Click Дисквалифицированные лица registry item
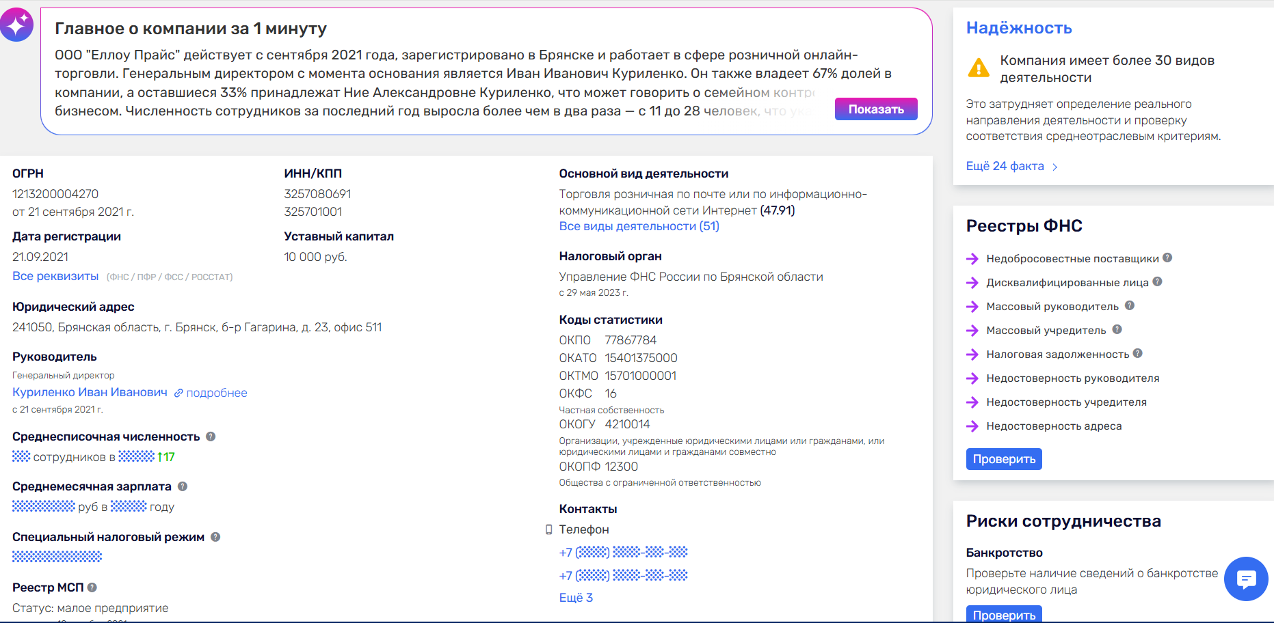Image resolution: width=1274 pixels, height=623 pixels. pyautogui.click(x=1067, y=283)
